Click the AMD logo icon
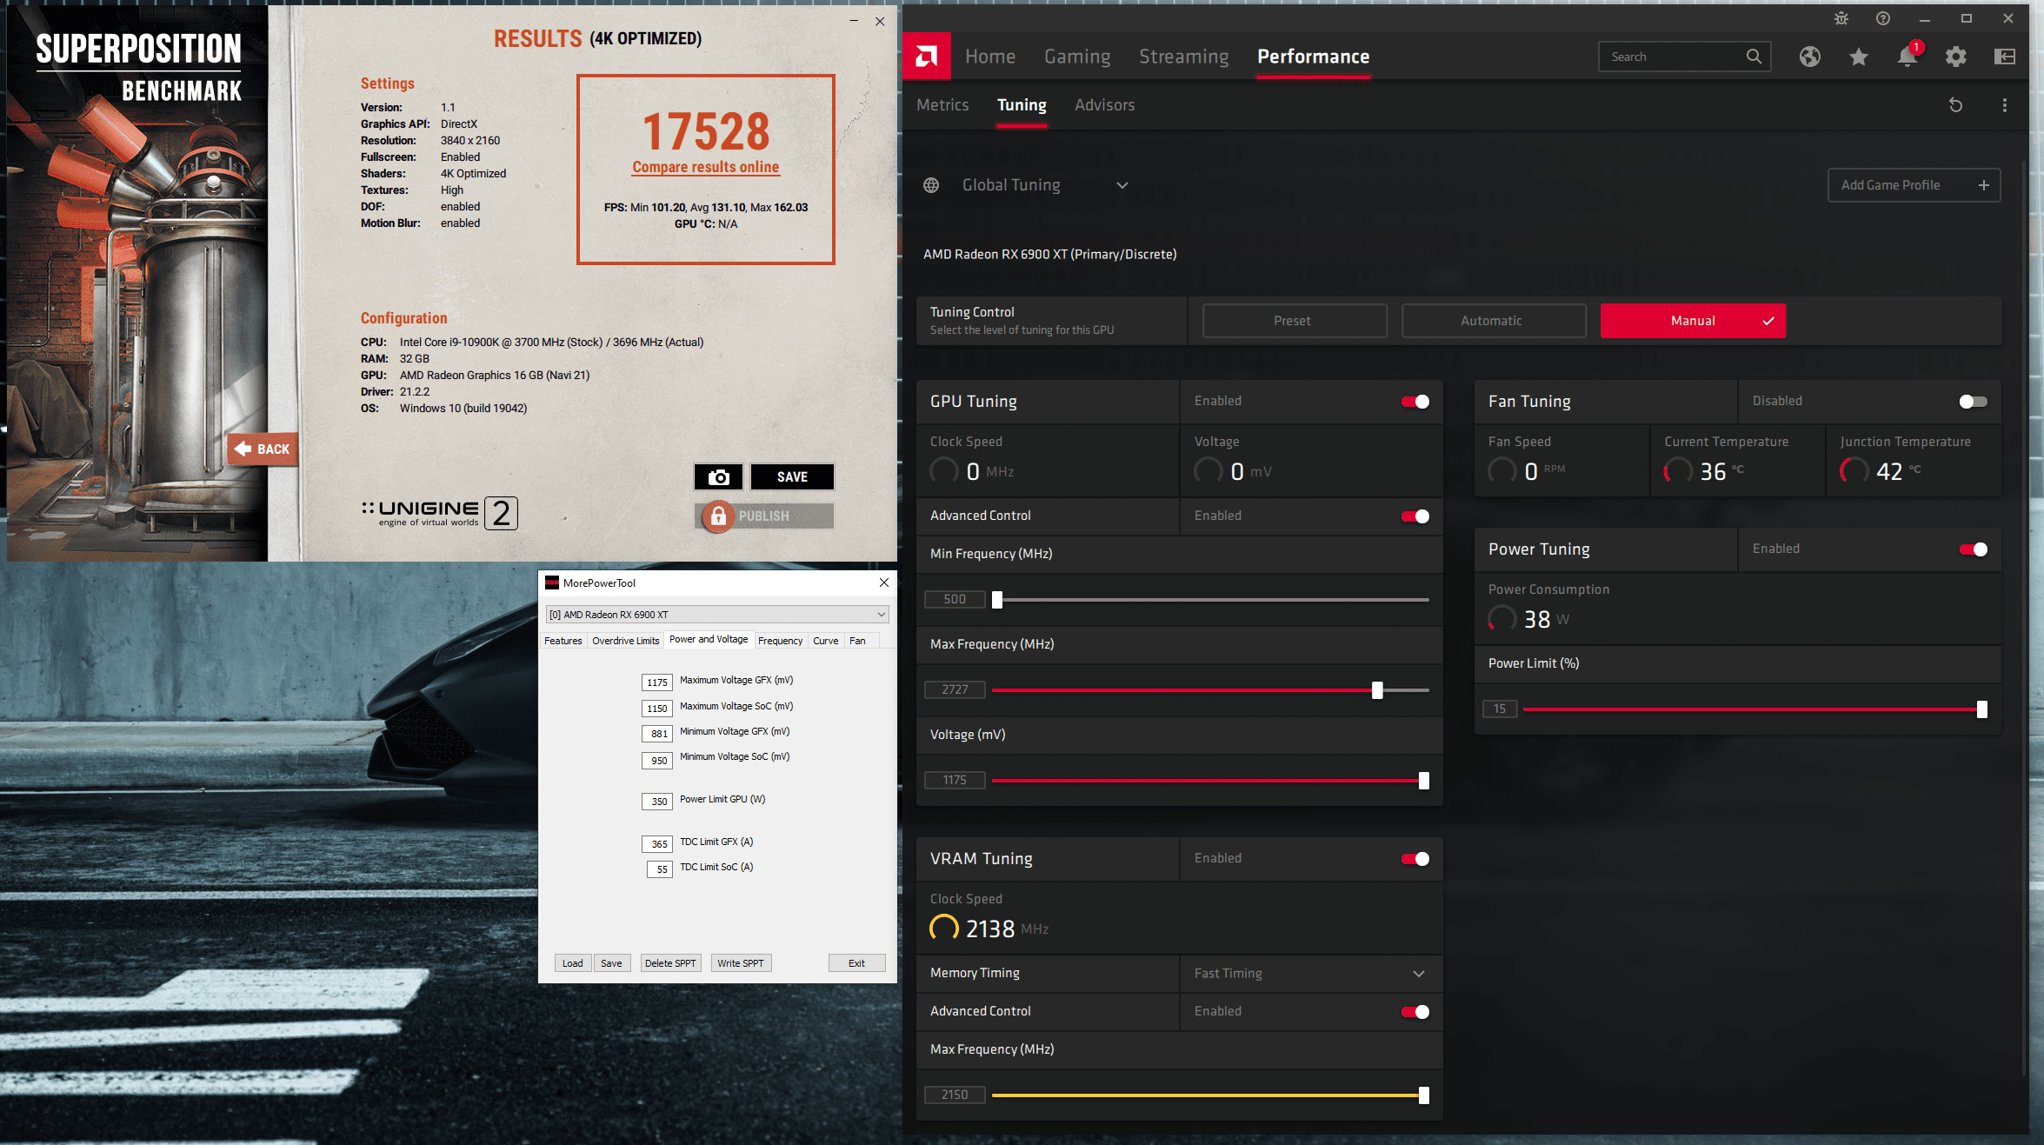This screenshot has width=2044, height=1145. click(927, 57)
